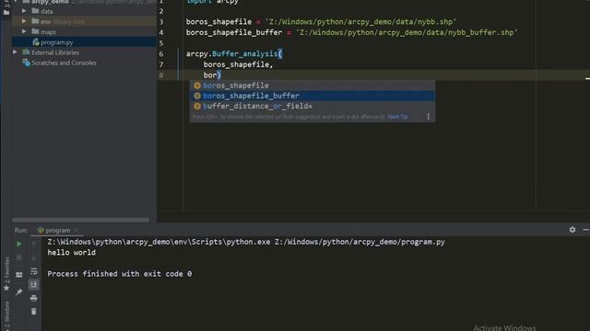Click arcpy.Buffer_analysis( on line 6
Viewport: 590px width, 331px height.
234,53
